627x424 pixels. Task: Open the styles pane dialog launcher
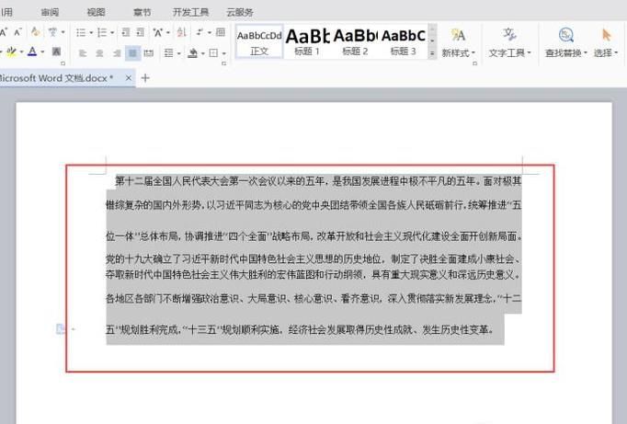point(474,63)
